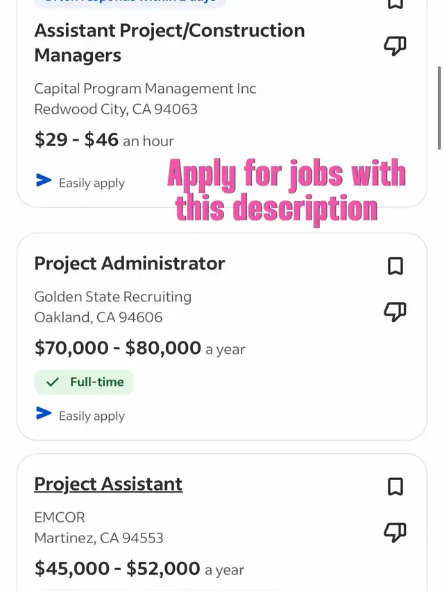444x591 pixels.
Task: Open Assistant Project/Construction Managers job title
Action: [169, 42]
